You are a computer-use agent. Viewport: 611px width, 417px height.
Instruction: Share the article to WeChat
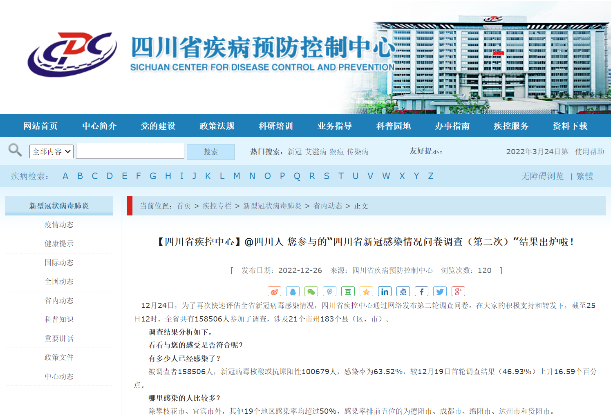311,291
